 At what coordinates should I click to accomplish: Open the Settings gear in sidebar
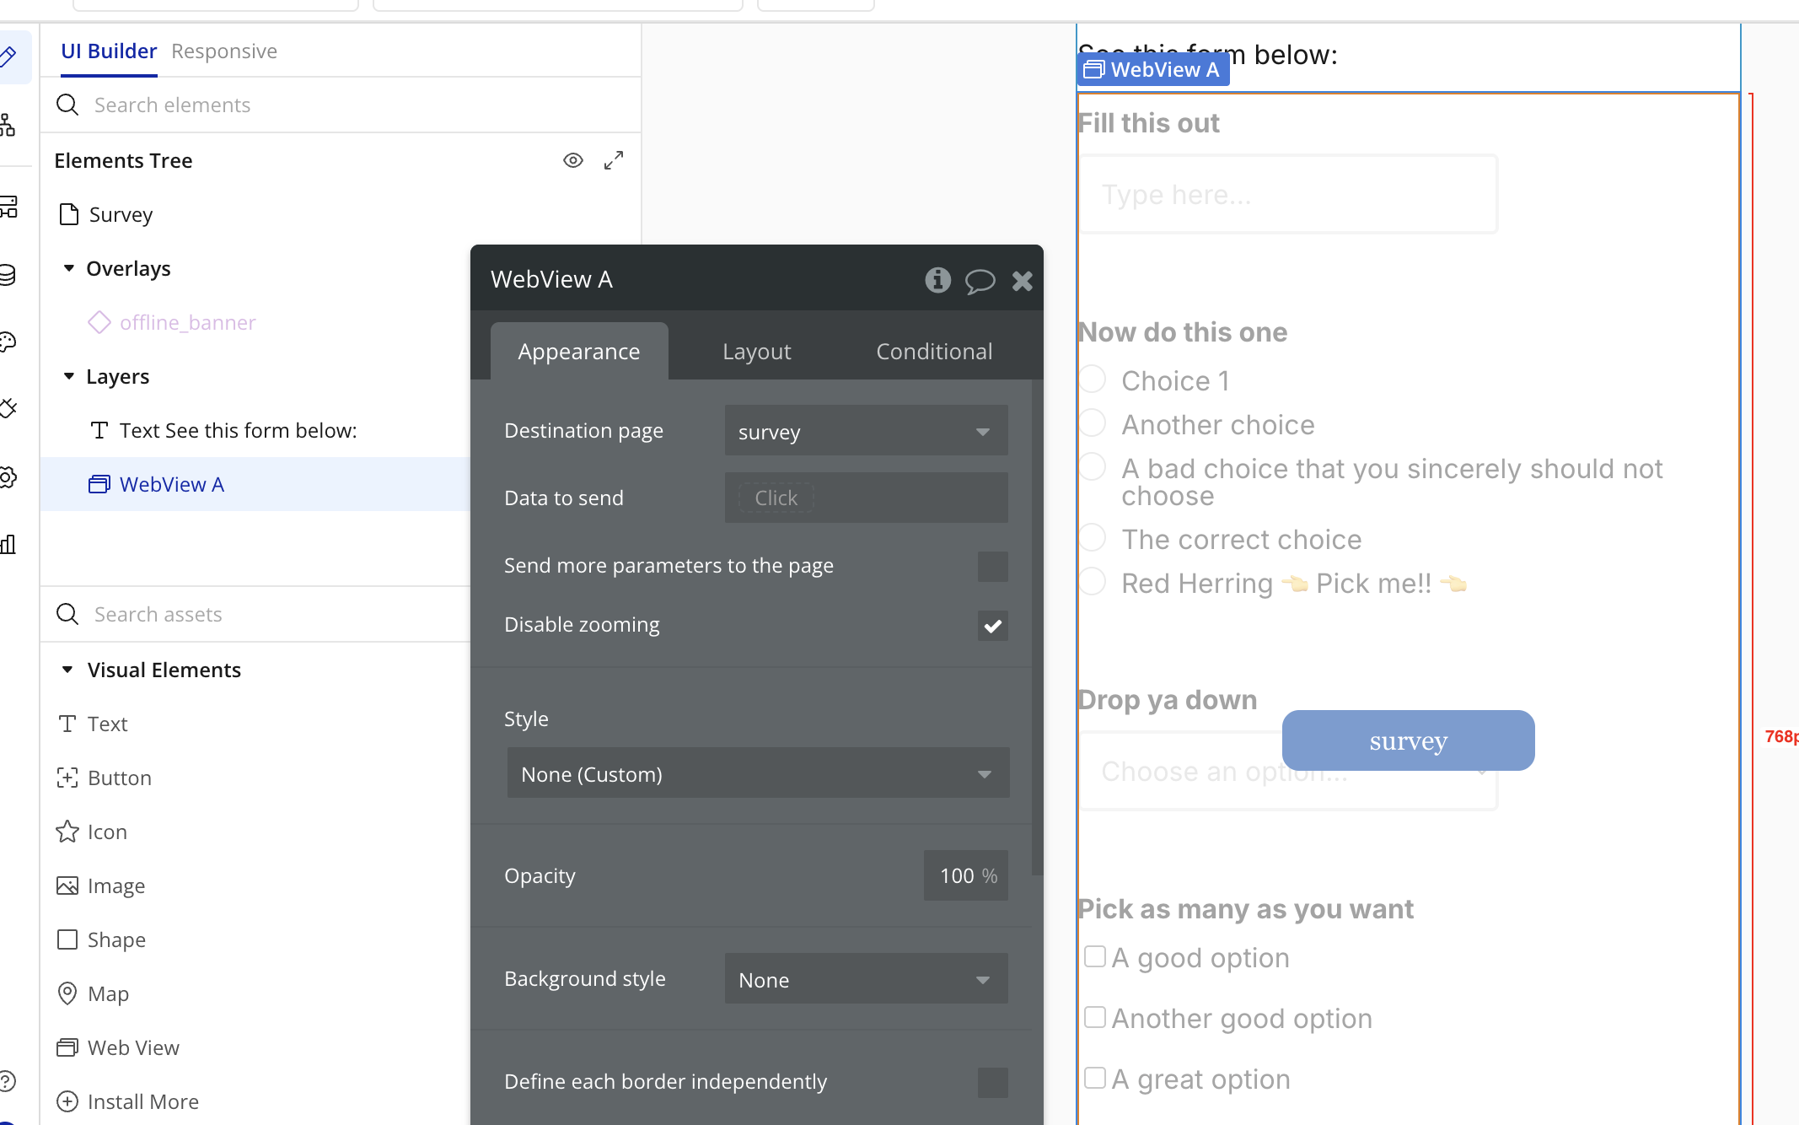(x=8, y=477)
